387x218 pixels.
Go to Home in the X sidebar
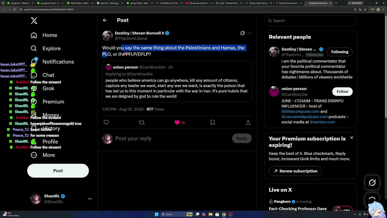pyautogui.click(x=44, y=35)
